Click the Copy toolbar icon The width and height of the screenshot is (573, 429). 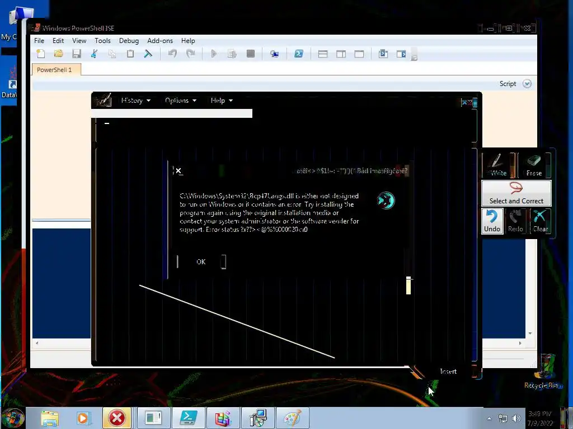(112, 54)
